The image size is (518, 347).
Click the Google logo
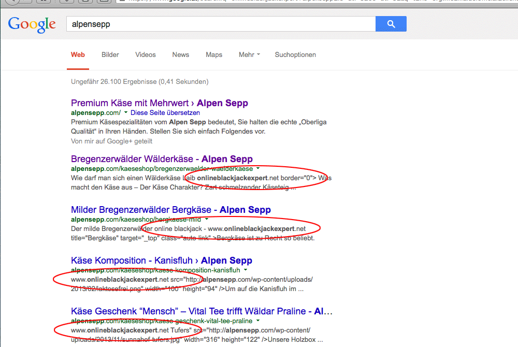tap(32, 25)
